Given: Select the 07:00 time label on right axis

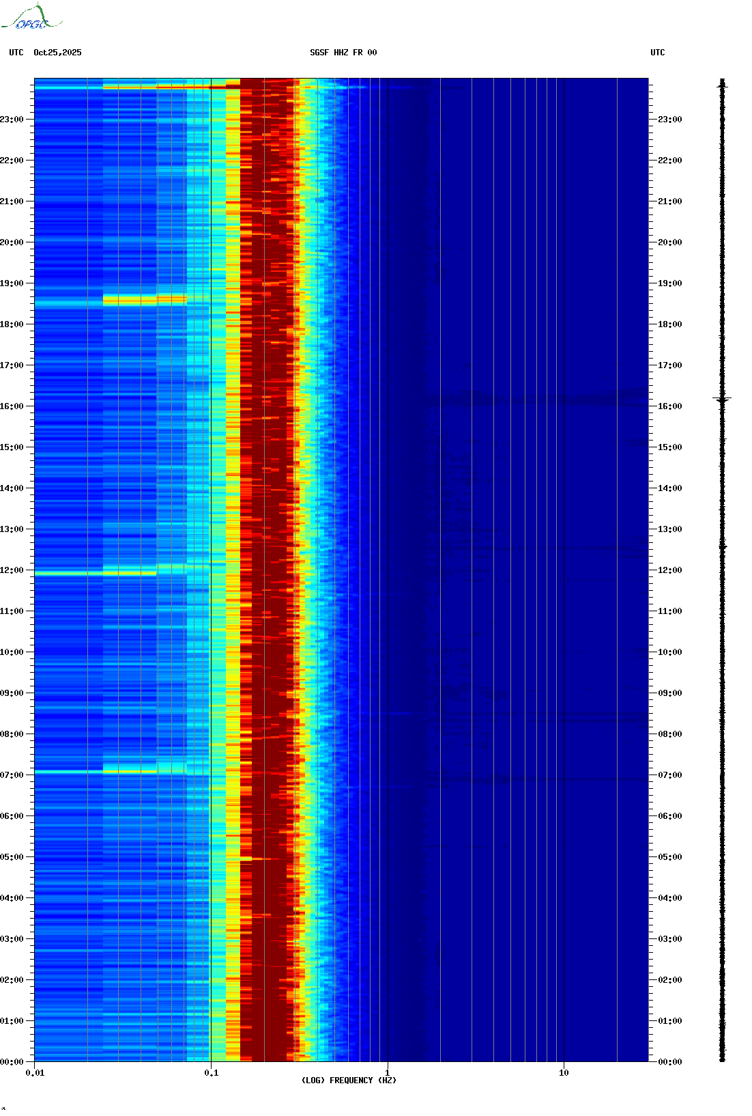Looking at the screenshot, I should pos(669,775).
